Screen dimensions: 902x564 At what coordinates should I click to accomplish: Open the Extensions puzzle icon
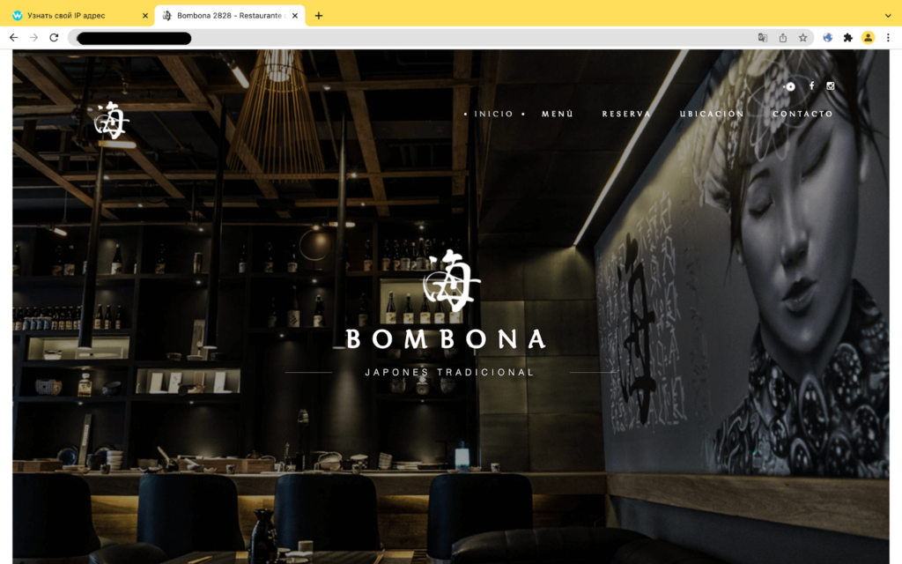click(848, 38)
